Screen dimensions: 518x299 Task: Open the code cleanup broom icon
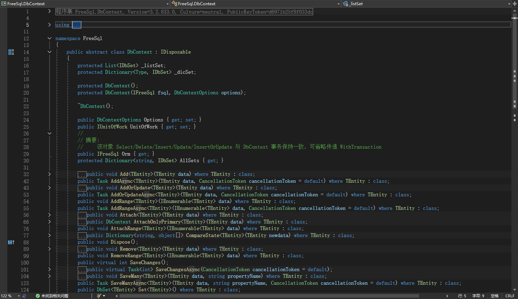tap(99, 296)
